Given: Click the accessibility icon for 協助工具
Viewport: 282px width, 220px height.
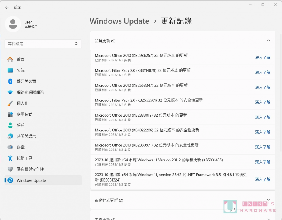Looking at the screenshot, I should [10, 158].
